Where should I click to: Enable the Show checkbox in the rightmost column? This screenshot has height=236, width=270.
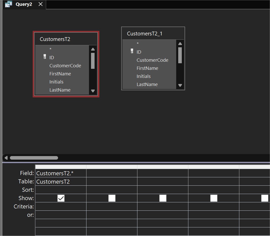click(x=265, y=198)
